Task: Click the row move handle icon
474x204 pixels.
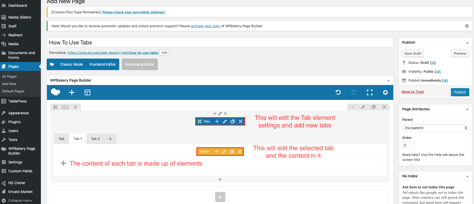Action: pos(55,107)
